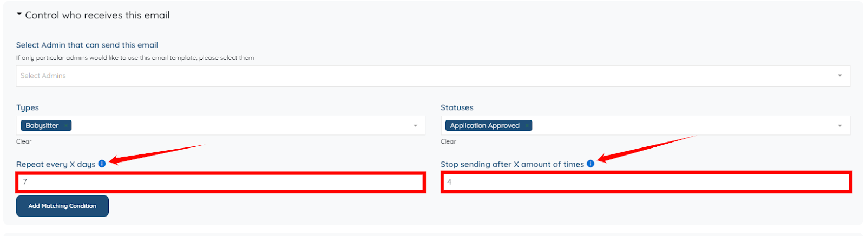Click the Control who receives this email heading
Viewport: 866px width, 236px height.
pyautogui.click(x=97, y=15)
